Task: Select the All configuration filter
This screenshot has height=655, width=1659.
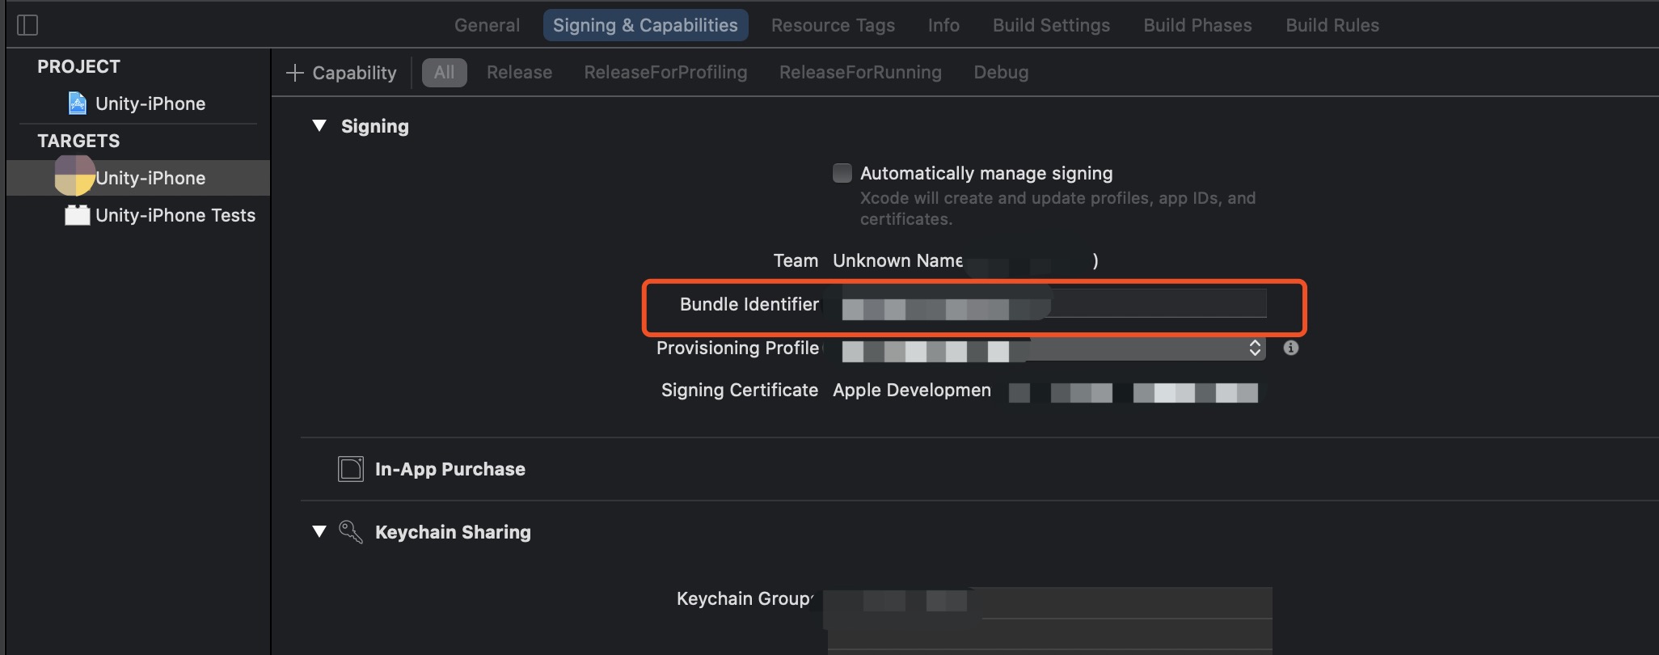Action: coord(444,72)
